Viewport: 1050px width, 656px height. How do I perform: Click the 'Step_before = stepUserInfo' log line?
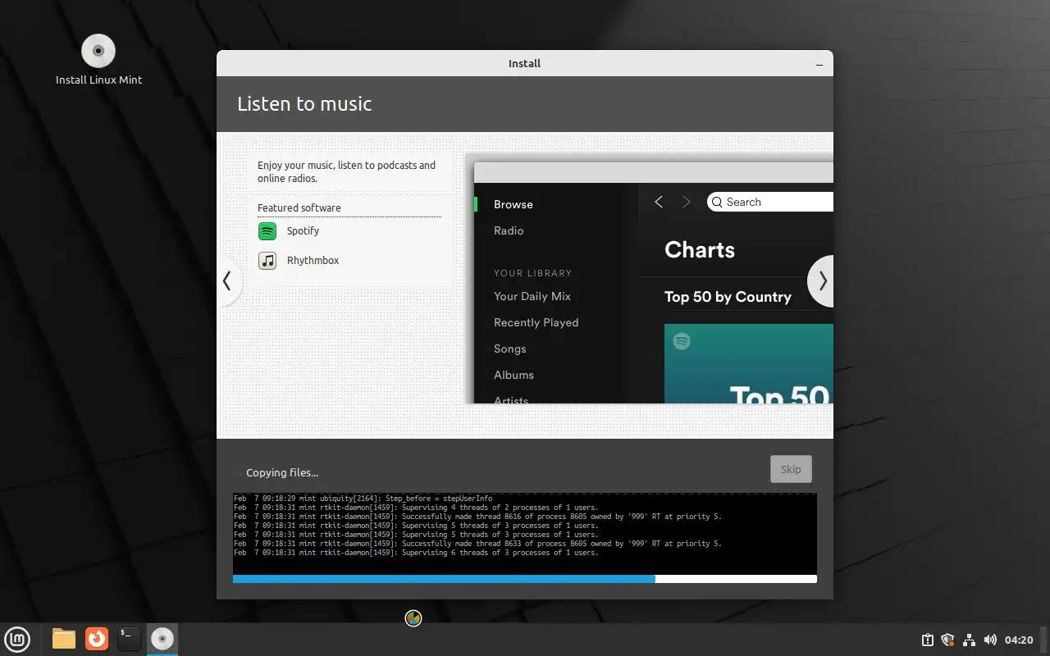pyautogui.click(x=363, y=499)
